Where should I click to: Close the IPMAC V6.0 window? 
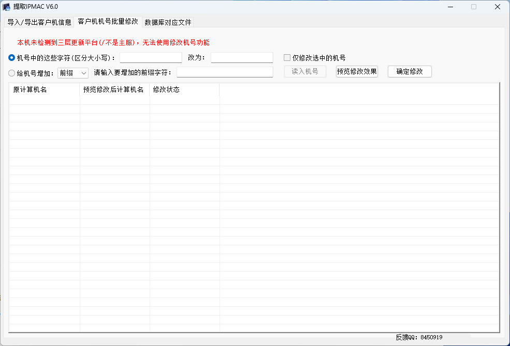click(x=498, y=7)
